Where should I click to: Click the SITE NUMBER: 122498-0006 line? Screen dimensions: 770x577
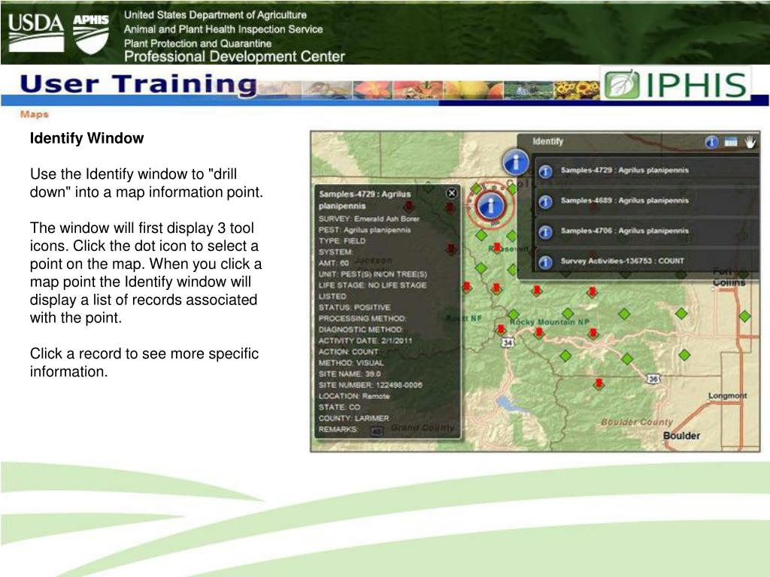tap(370, 385)
